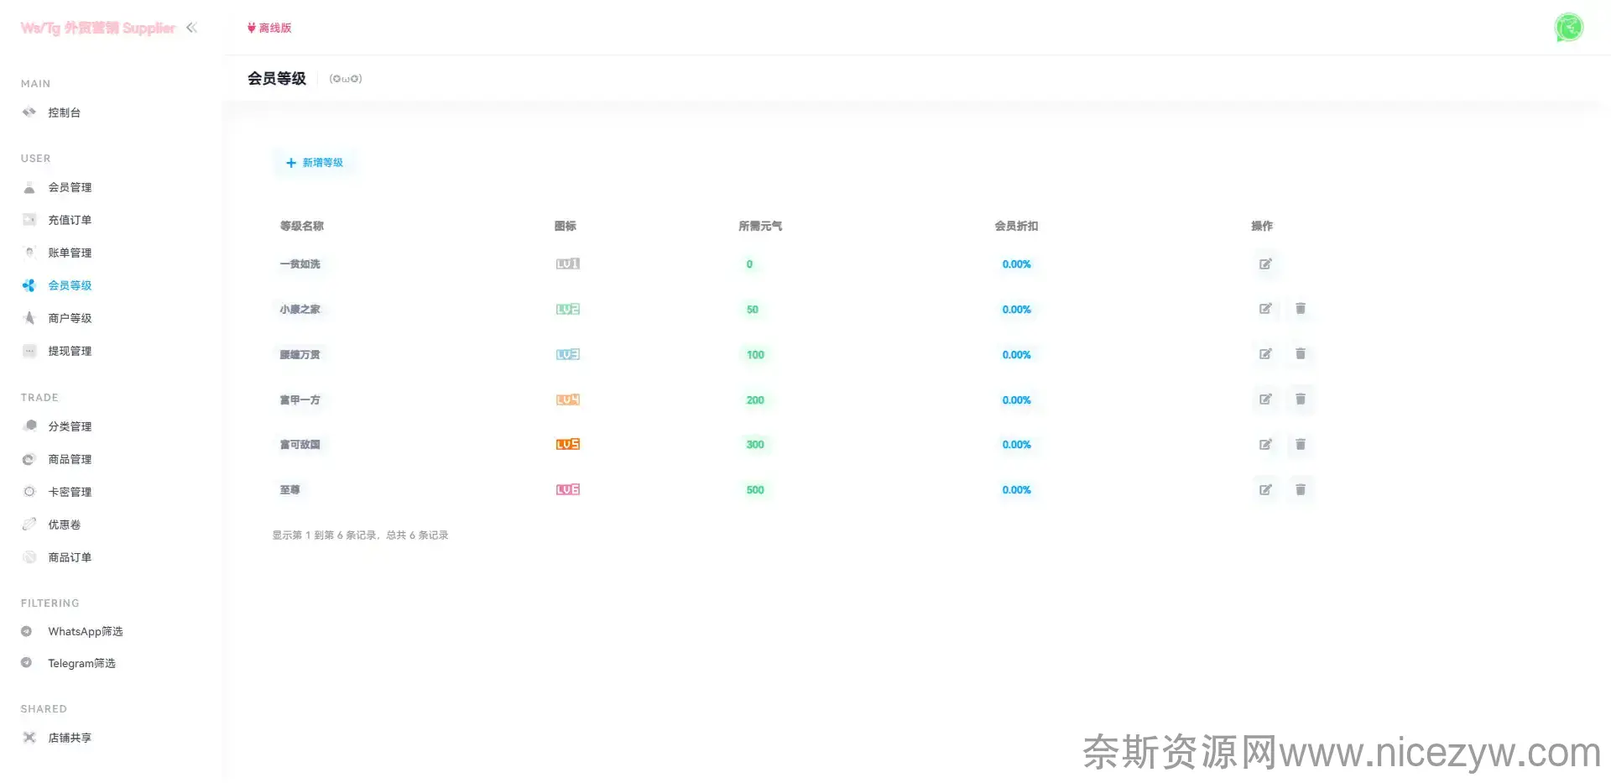Click the 所需元气 value 200
Screen dimensions: 1611x783
(756, 399)
